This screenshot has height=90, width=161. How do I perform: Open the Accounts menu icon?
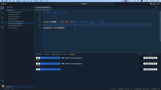(2, 80)
